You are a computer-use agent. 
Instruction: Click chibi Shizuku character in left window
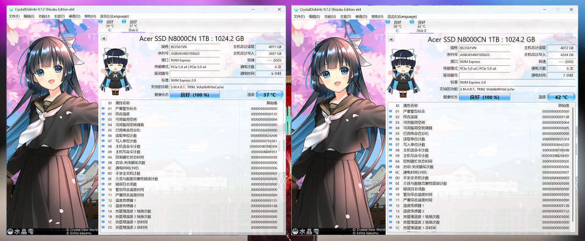116,71
